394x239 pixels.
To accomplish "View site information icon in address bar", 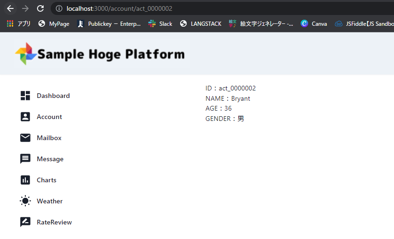I will pyautogui.click(x=59, y=8).
